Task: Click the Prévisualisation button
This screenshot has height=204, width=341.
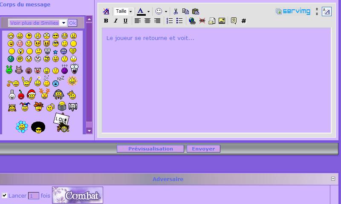Action: [150, 149]
